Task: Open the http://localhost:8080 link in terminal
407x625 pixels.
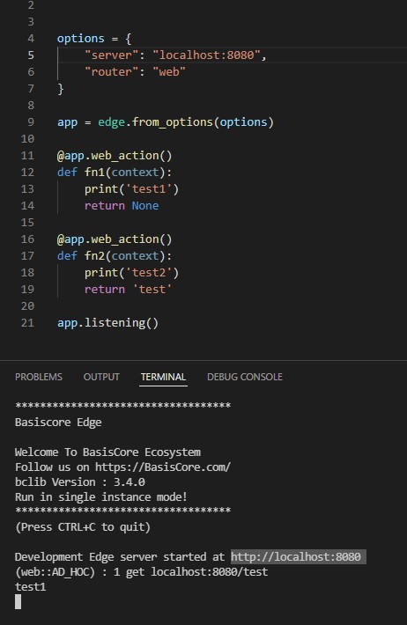Action: [296, 556]
